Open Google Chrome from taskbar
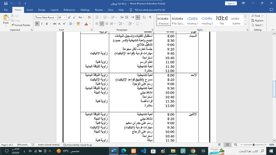This screenshot has height=155, width=276. (x=193, y=151)
